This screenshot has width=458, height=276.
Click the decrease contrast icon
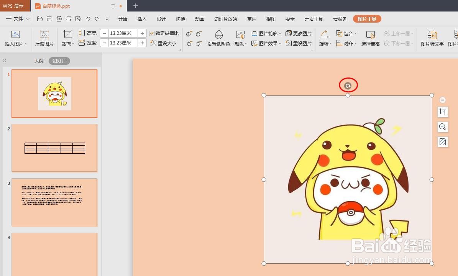pyautogui.click(x=199, y=34)
